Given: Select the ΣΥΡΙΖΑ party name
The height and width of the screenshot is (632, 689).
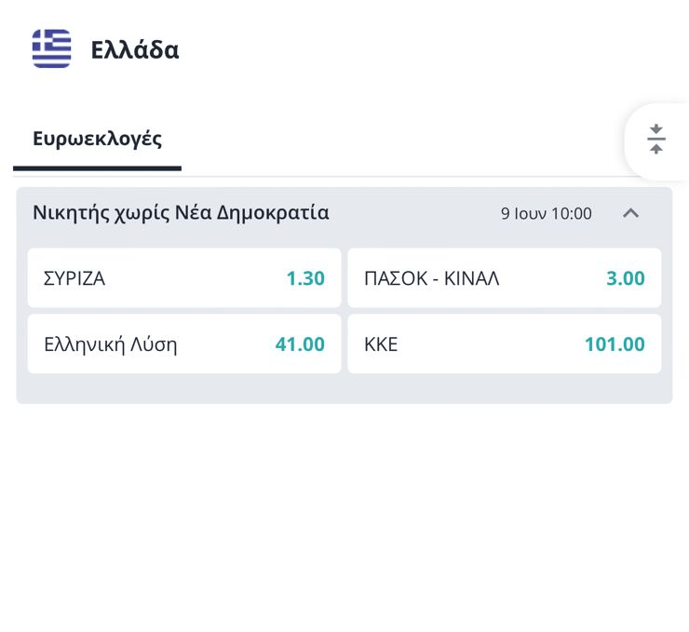Looking at the screenshot, I should (x=74, y=277).
